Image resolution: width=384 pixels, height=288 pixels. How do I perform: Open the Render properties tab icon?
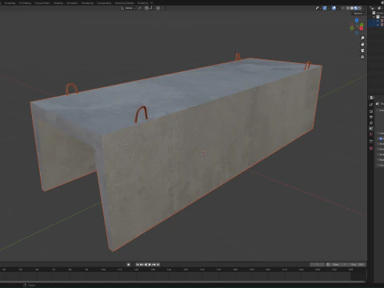371,111
